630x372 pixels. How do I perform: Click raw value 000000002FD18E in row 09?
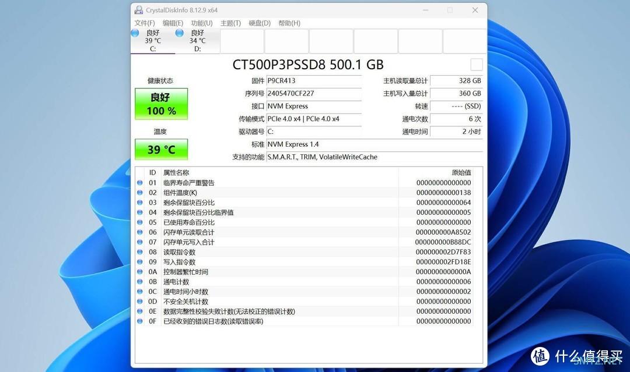[x=443, y=262]
